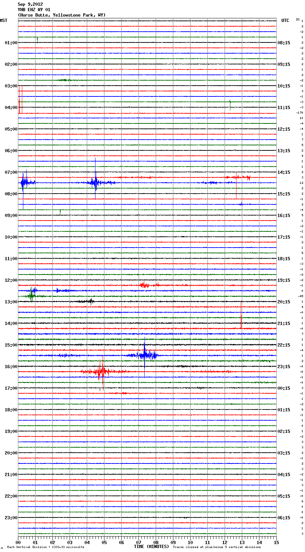This screenshot has height=552, width=305.
Task: Select the station code "YHB EHZ WY 01"
Action: tap(34, 10)
